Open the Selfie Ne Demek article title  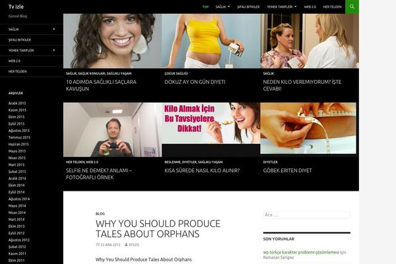[99, 174]
